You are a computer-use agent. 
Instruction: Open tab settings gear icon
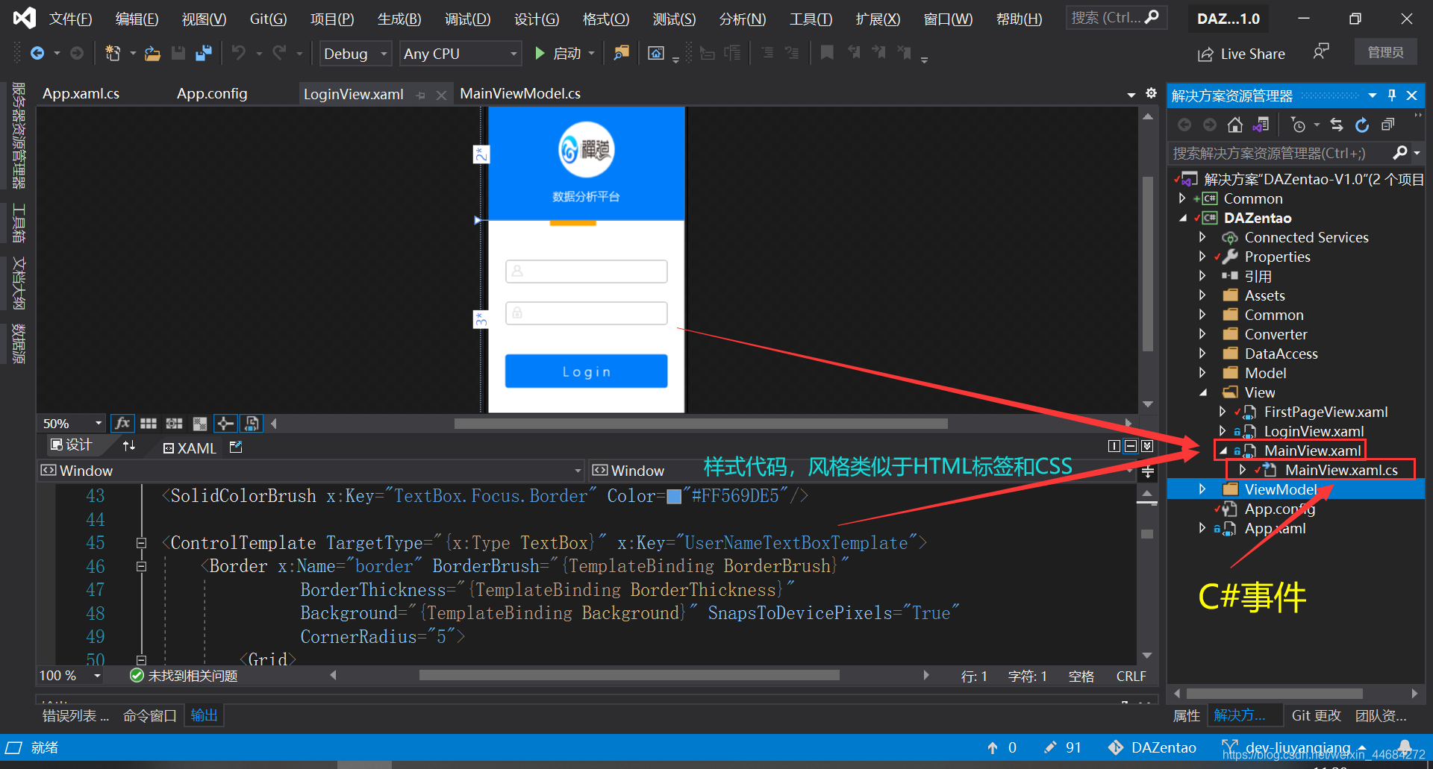pos(1151,93)
